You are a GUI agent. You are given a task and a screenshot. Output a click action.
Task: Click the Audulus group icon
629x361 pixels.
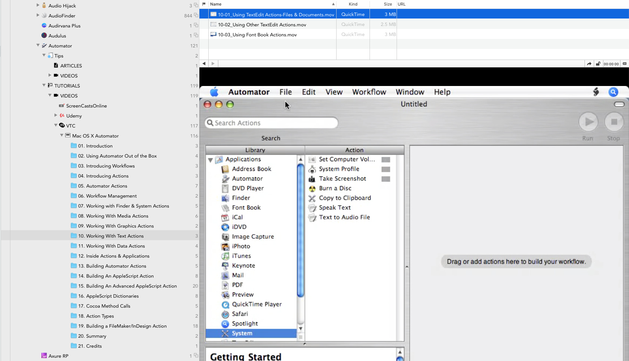[x=44, y=36]
